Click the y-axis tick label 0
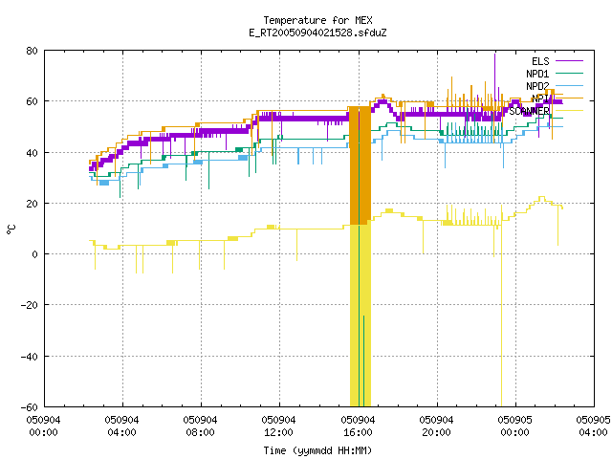 click(34, 254)
